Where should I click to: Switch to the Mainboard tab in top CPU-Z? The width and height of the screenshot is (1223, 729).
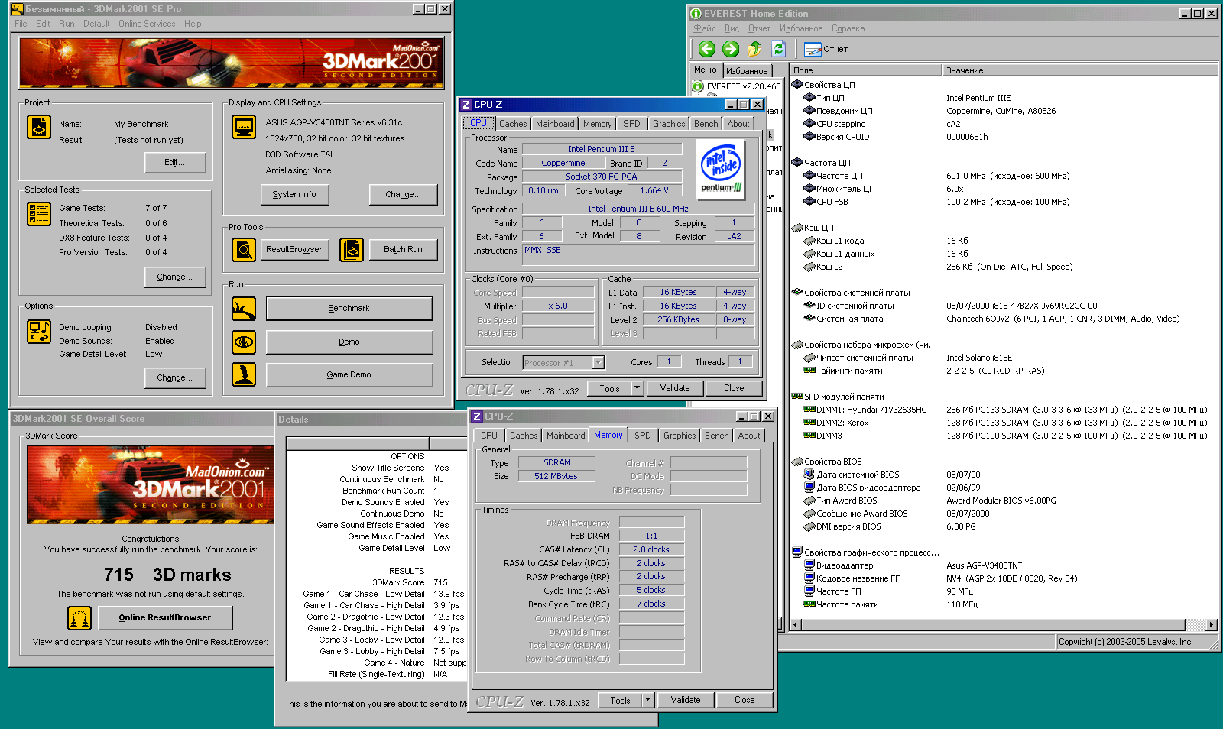click(555, 124)
